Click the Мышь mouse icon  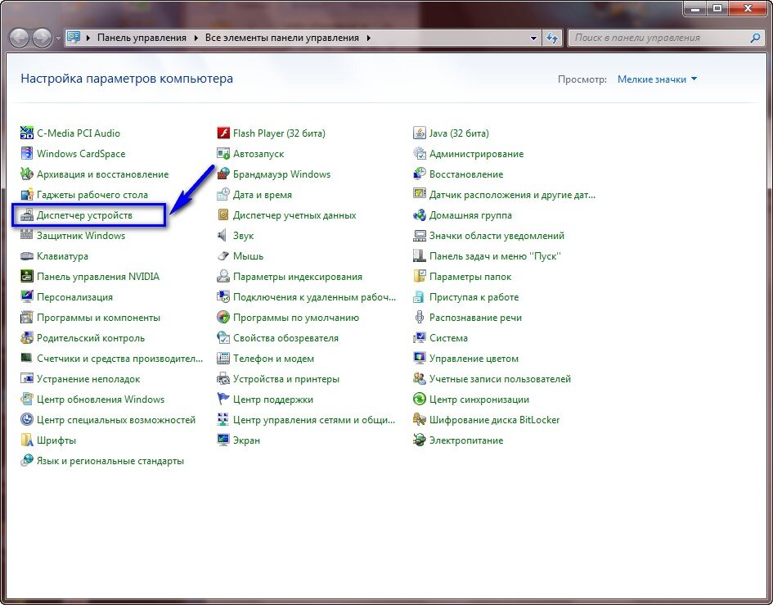click(x=223, y=256)
